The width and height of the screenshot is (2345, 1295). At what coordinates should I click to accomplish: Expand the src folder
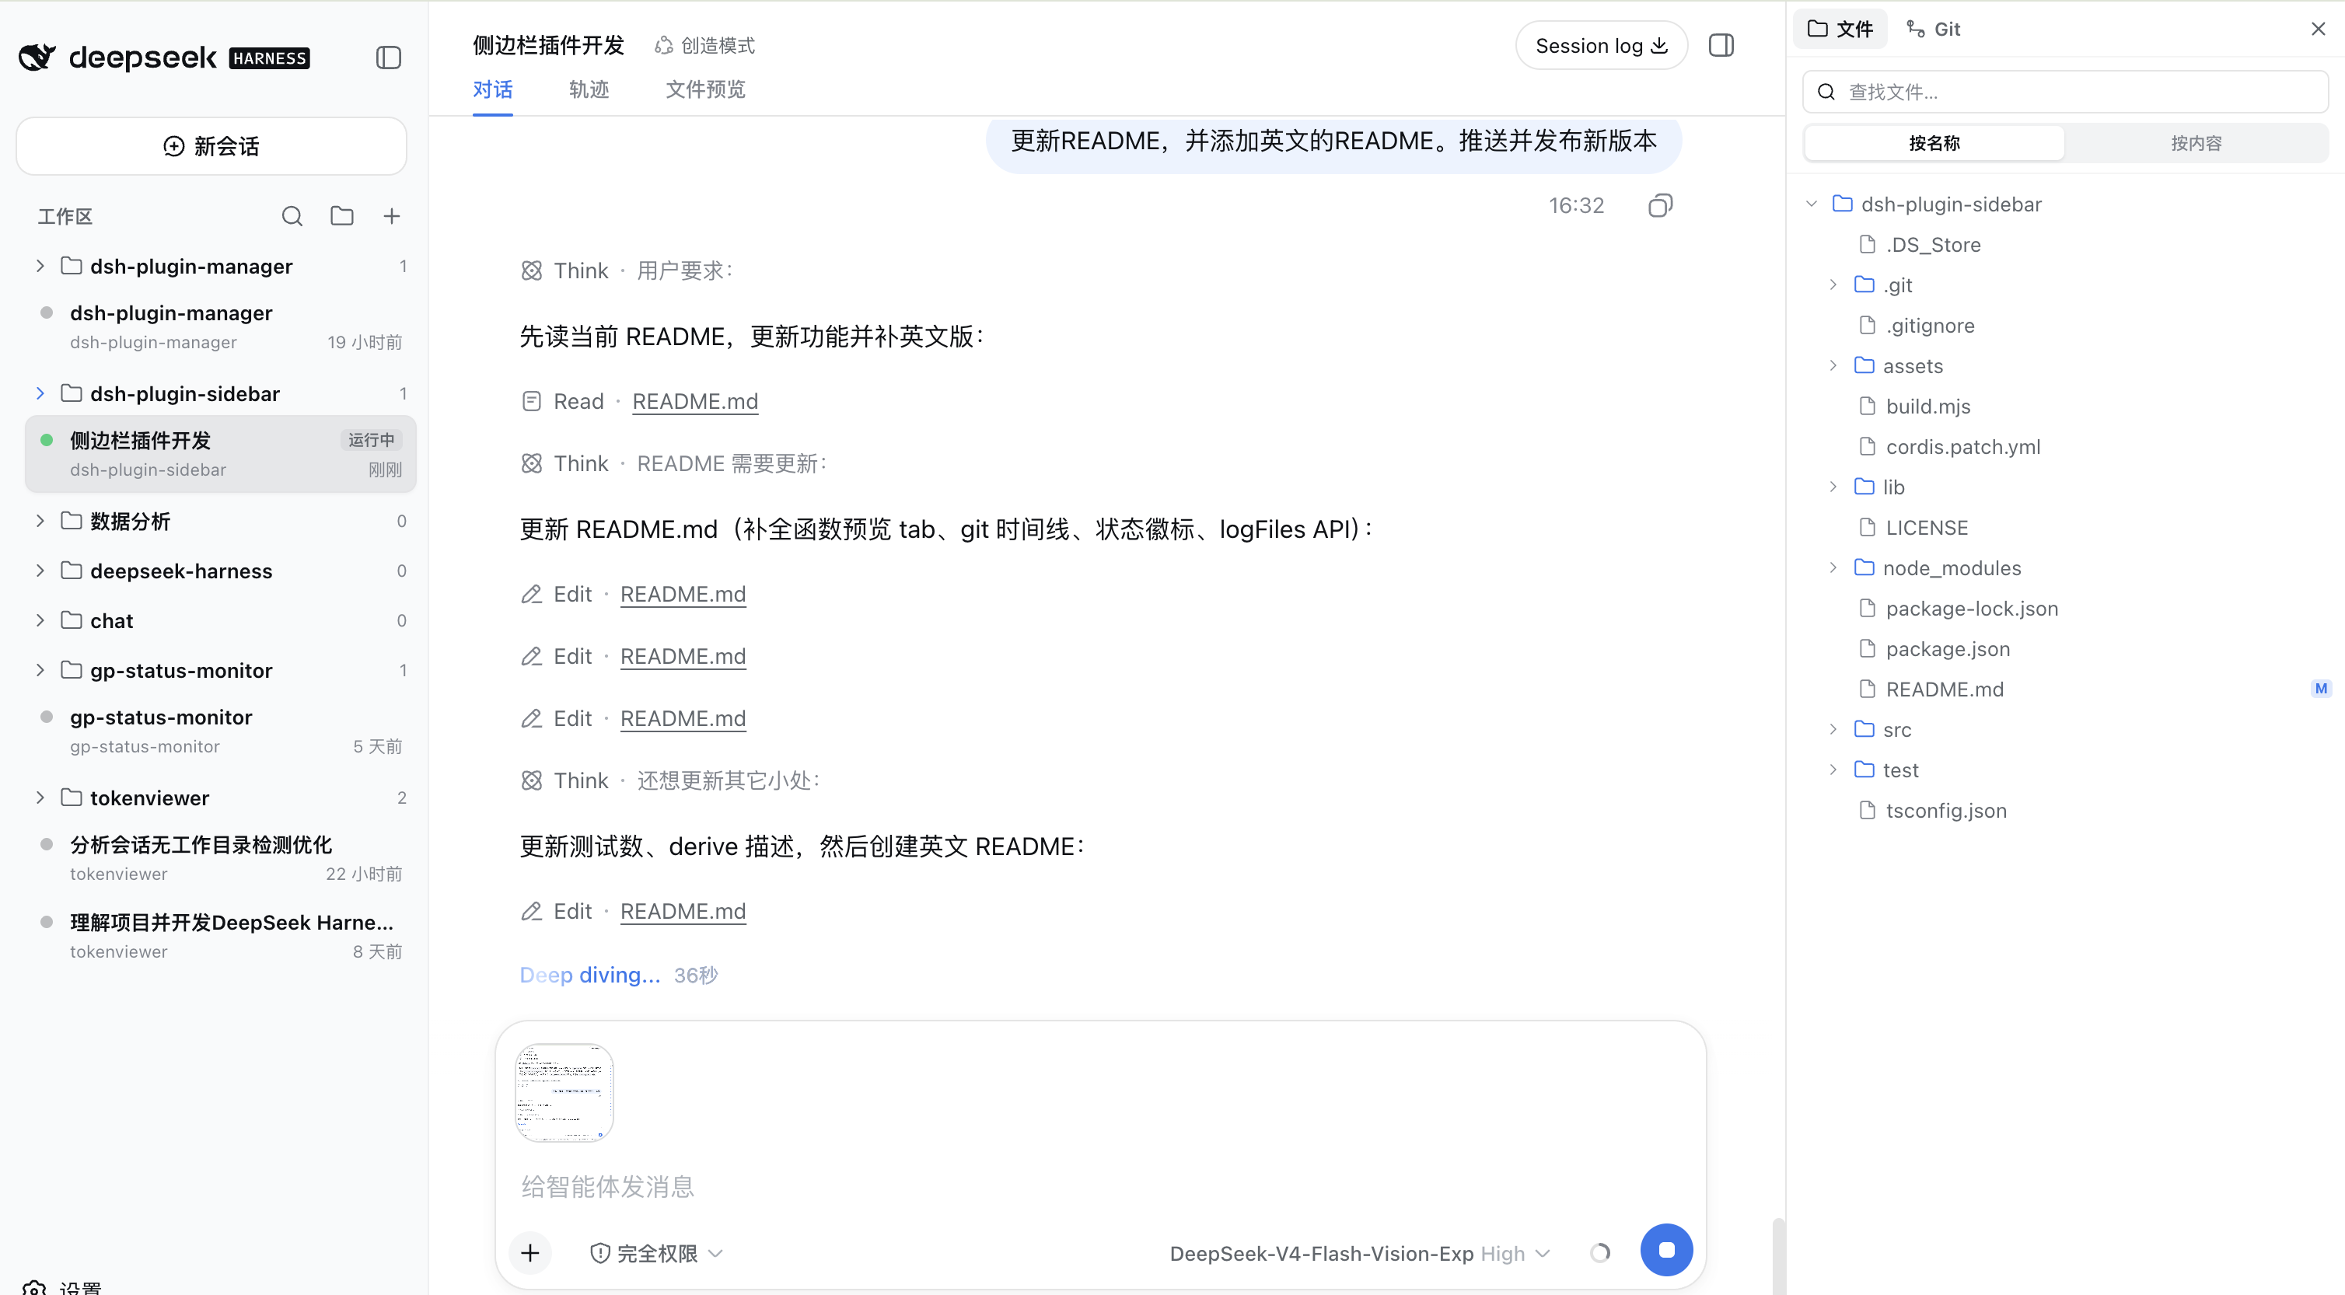point(1833,729)
